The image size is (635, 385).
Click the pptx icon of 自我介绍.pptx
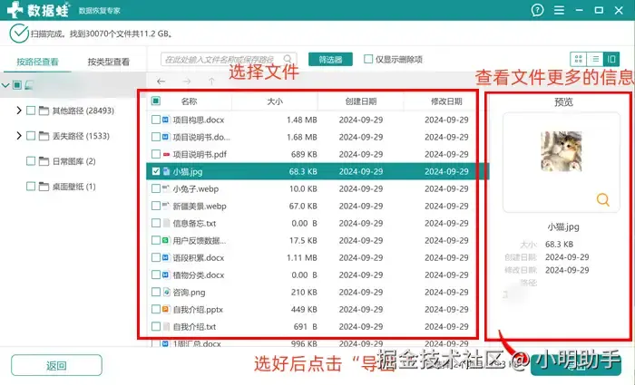[x=166, y=310]
